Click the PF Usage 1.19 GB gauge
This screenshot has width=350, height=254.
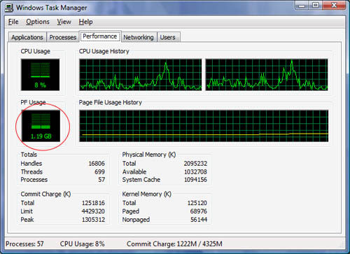pos(41,126)
